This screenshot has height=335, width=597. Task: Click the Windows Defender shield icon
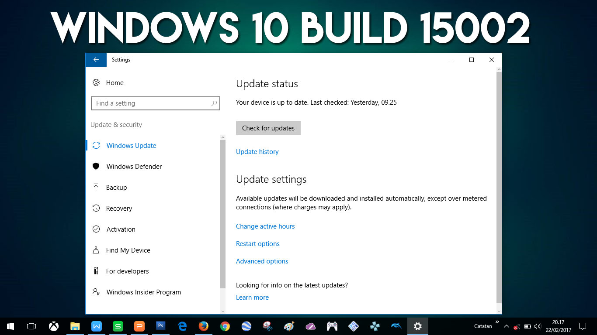[96, 166]
